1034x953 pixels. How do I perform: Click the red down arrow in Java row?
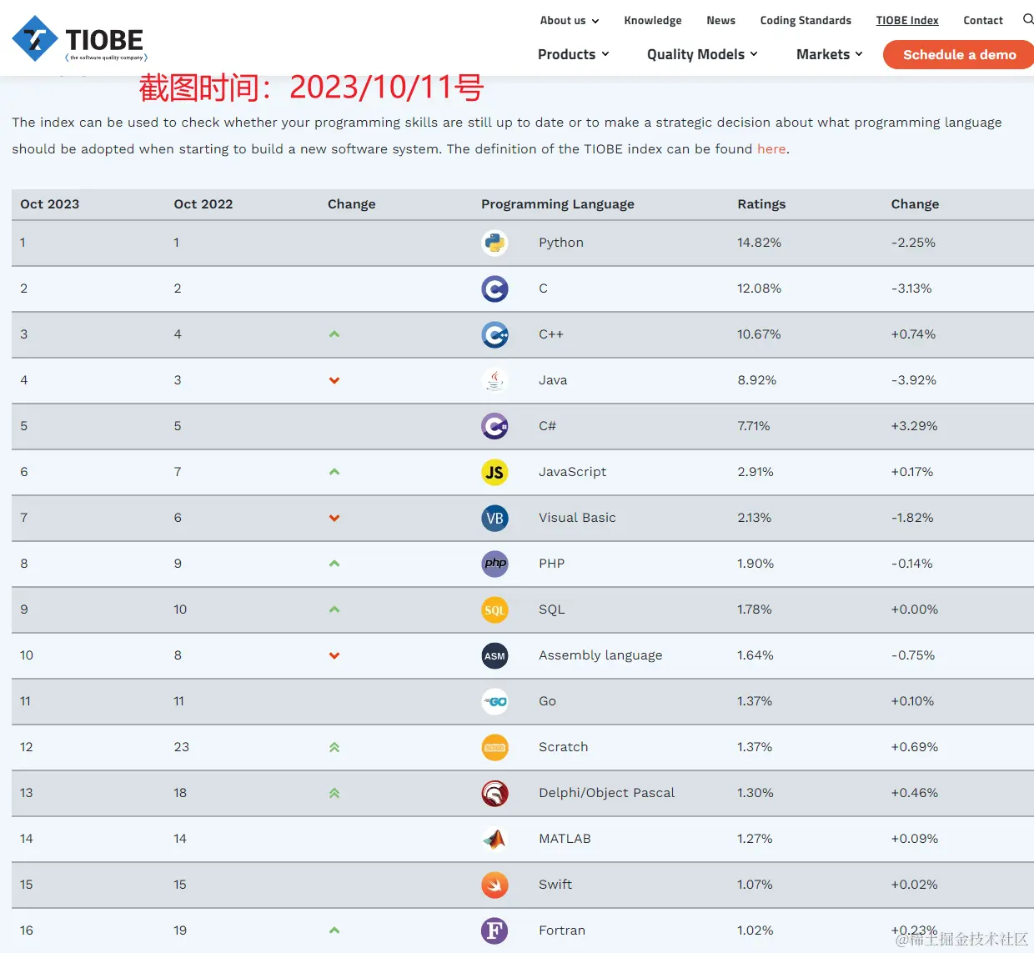(x=334, y=380)
